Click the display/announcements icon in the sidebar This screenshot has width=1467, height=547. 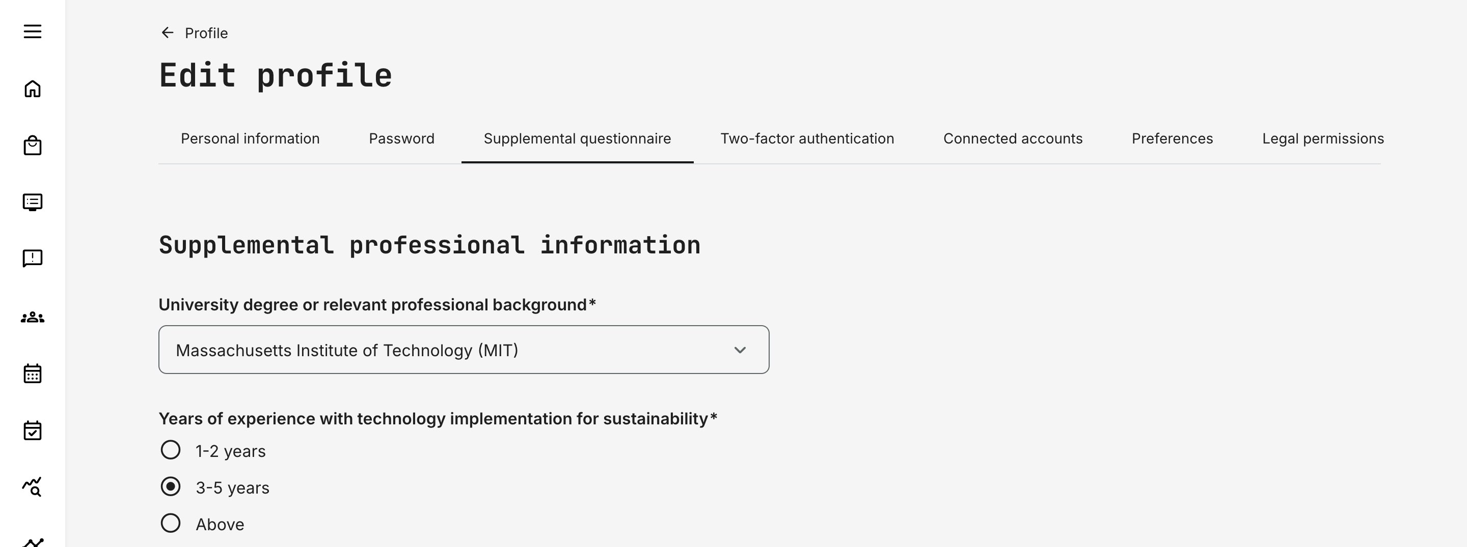[x=33, y=203]
